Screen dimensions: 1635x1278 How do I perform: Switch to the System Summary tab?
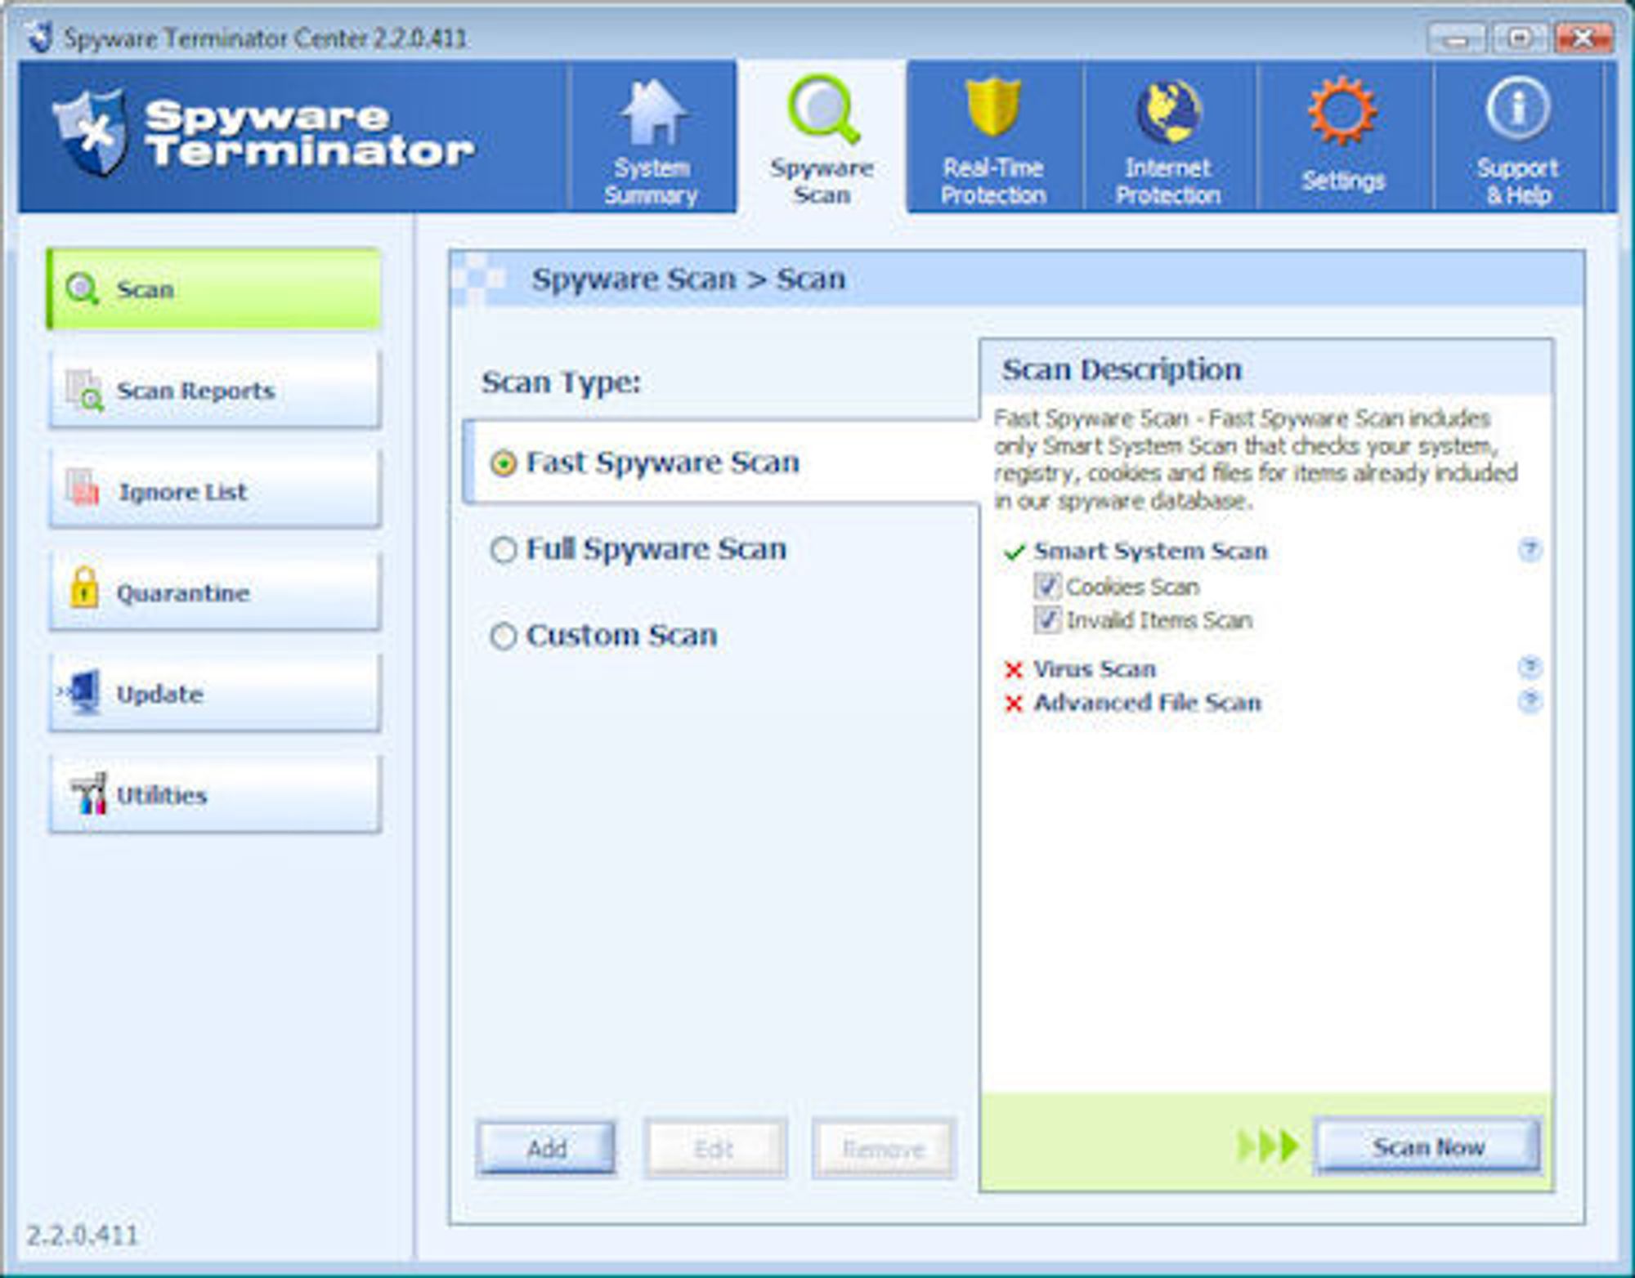pos(652,137)
